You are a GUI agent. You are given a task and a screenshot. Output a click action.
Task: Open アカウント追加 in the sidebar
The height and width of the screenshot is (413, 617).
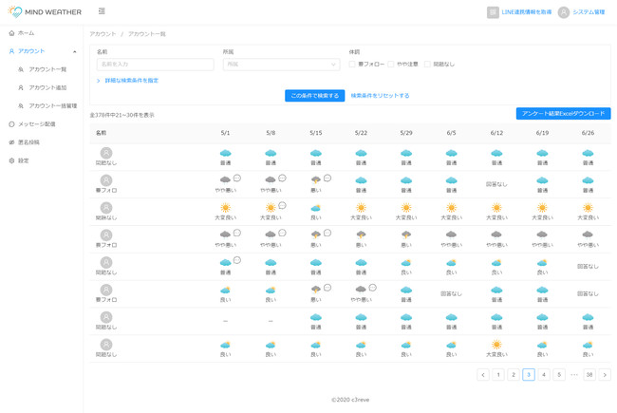47,87
